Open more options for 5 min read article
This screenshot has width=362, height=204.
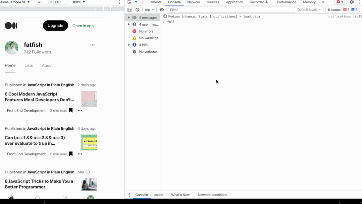coord(80,154)
